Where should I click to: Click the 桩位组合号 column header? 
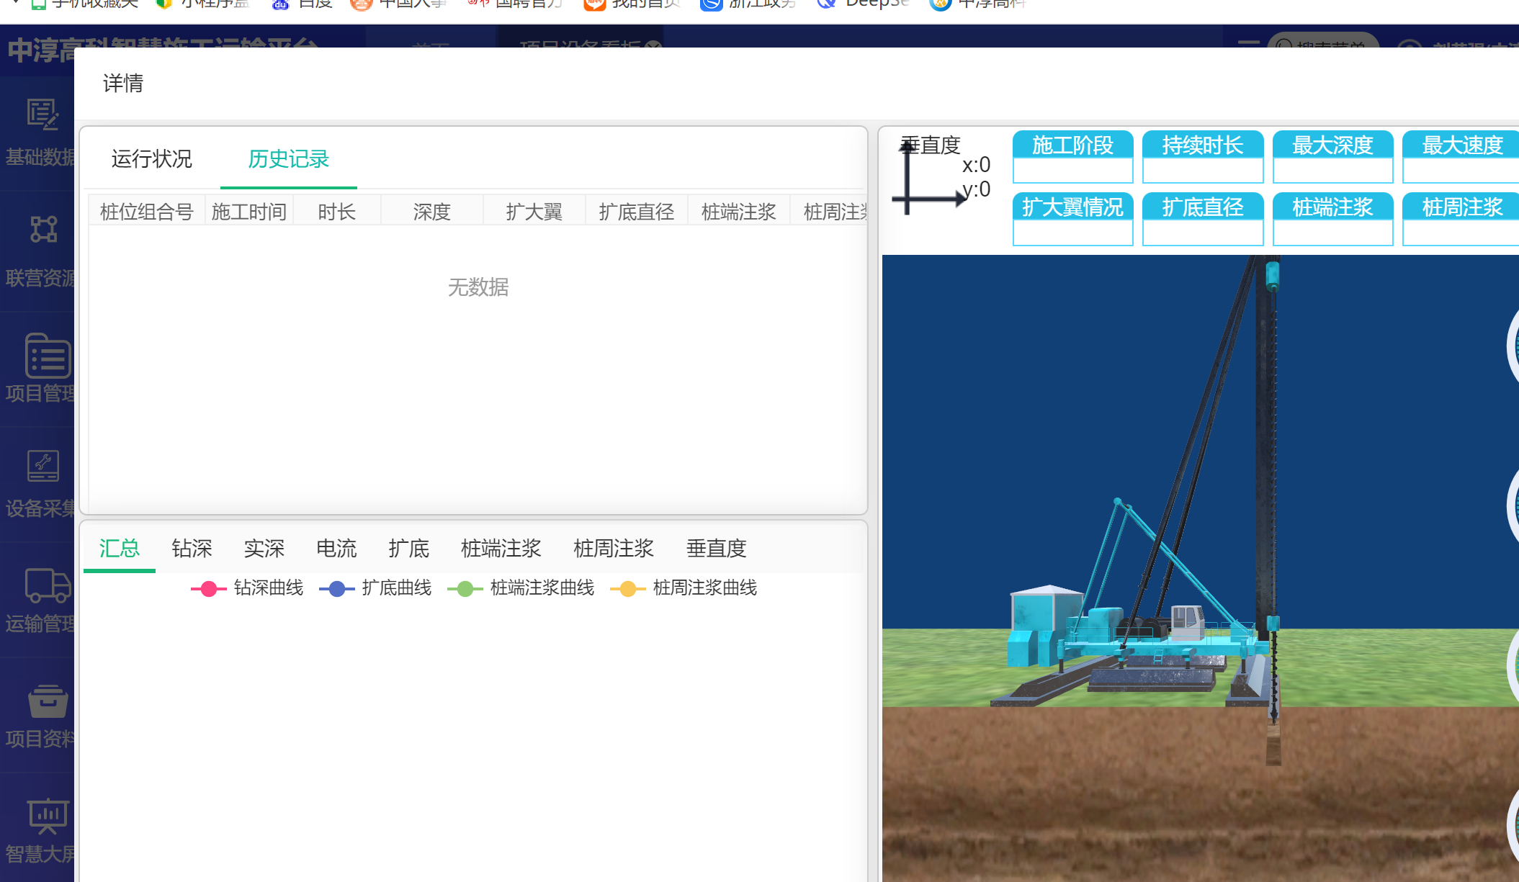(x=147, y=212)
